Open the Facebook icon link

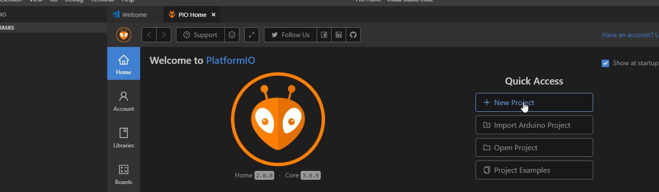click(324, 35)
